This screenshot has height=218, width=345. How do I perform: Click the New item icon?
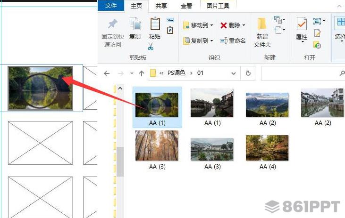[278, 20]
